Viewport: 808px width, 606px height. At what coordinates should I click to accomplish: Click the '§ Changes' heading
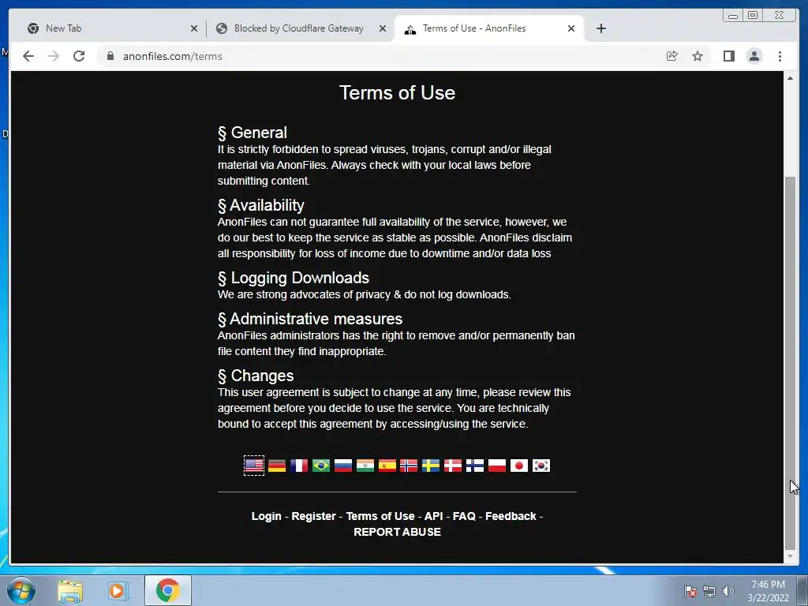click(x=256, y=376)
